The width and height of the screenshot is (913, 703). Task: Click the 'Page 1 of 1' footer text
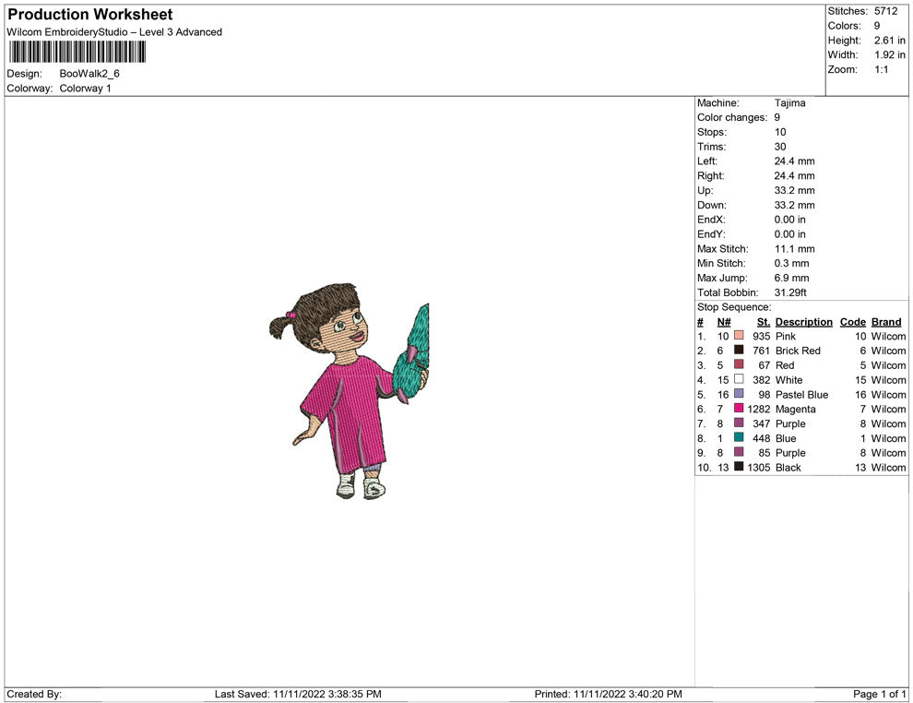pos(879,694)
